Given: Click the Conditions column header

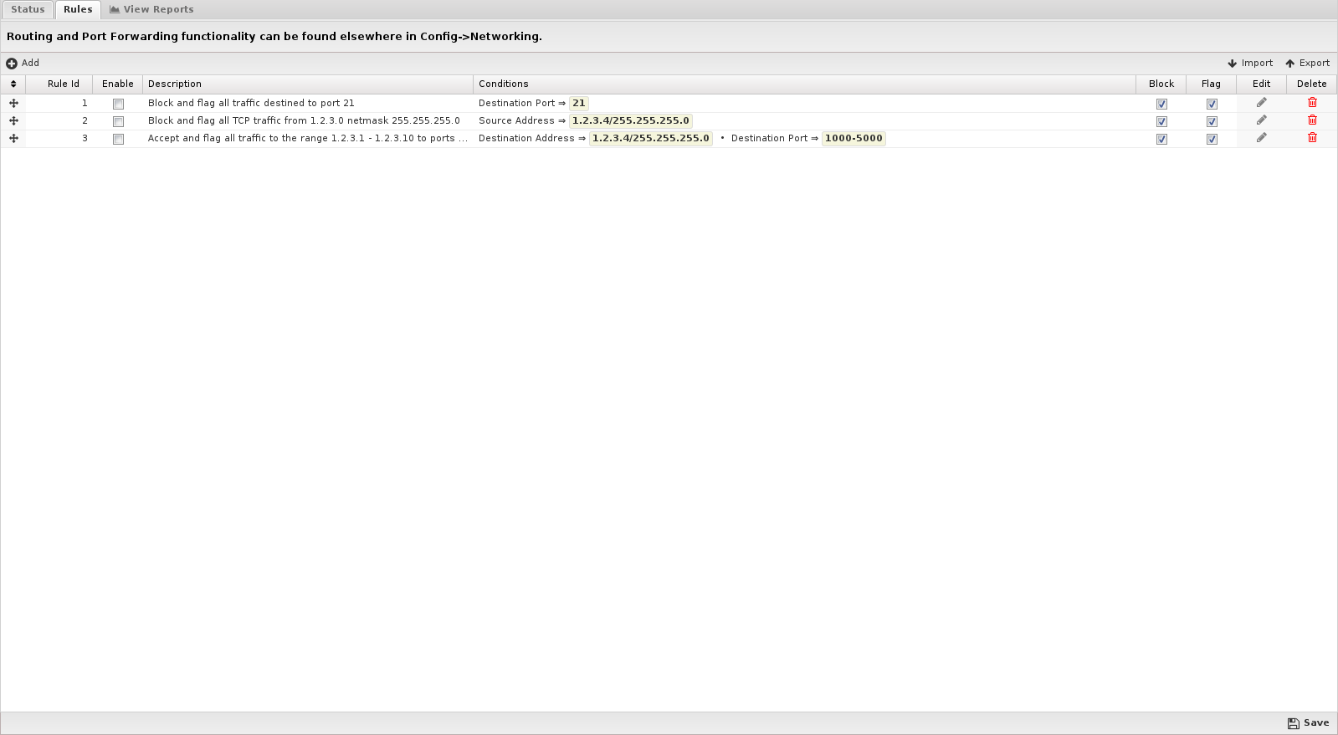Looking at the screenshot, I should (804, 84).
